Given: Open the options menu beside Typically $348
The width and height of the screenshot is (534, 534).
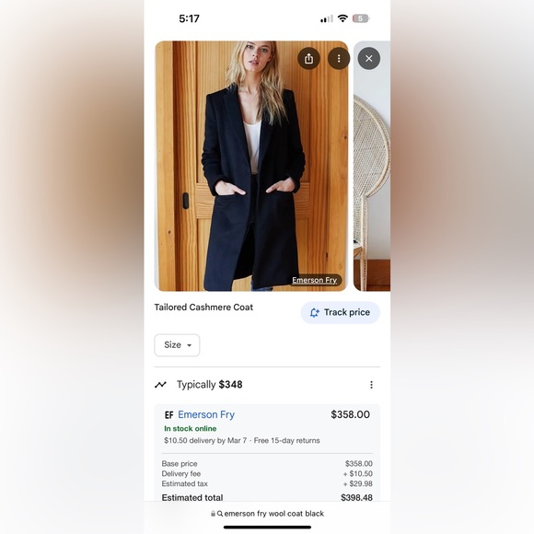Looking at the screenshot, I should coord(371,385).
